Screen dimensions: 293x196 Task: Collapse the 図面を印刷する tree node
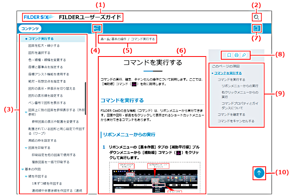(26, 148)
